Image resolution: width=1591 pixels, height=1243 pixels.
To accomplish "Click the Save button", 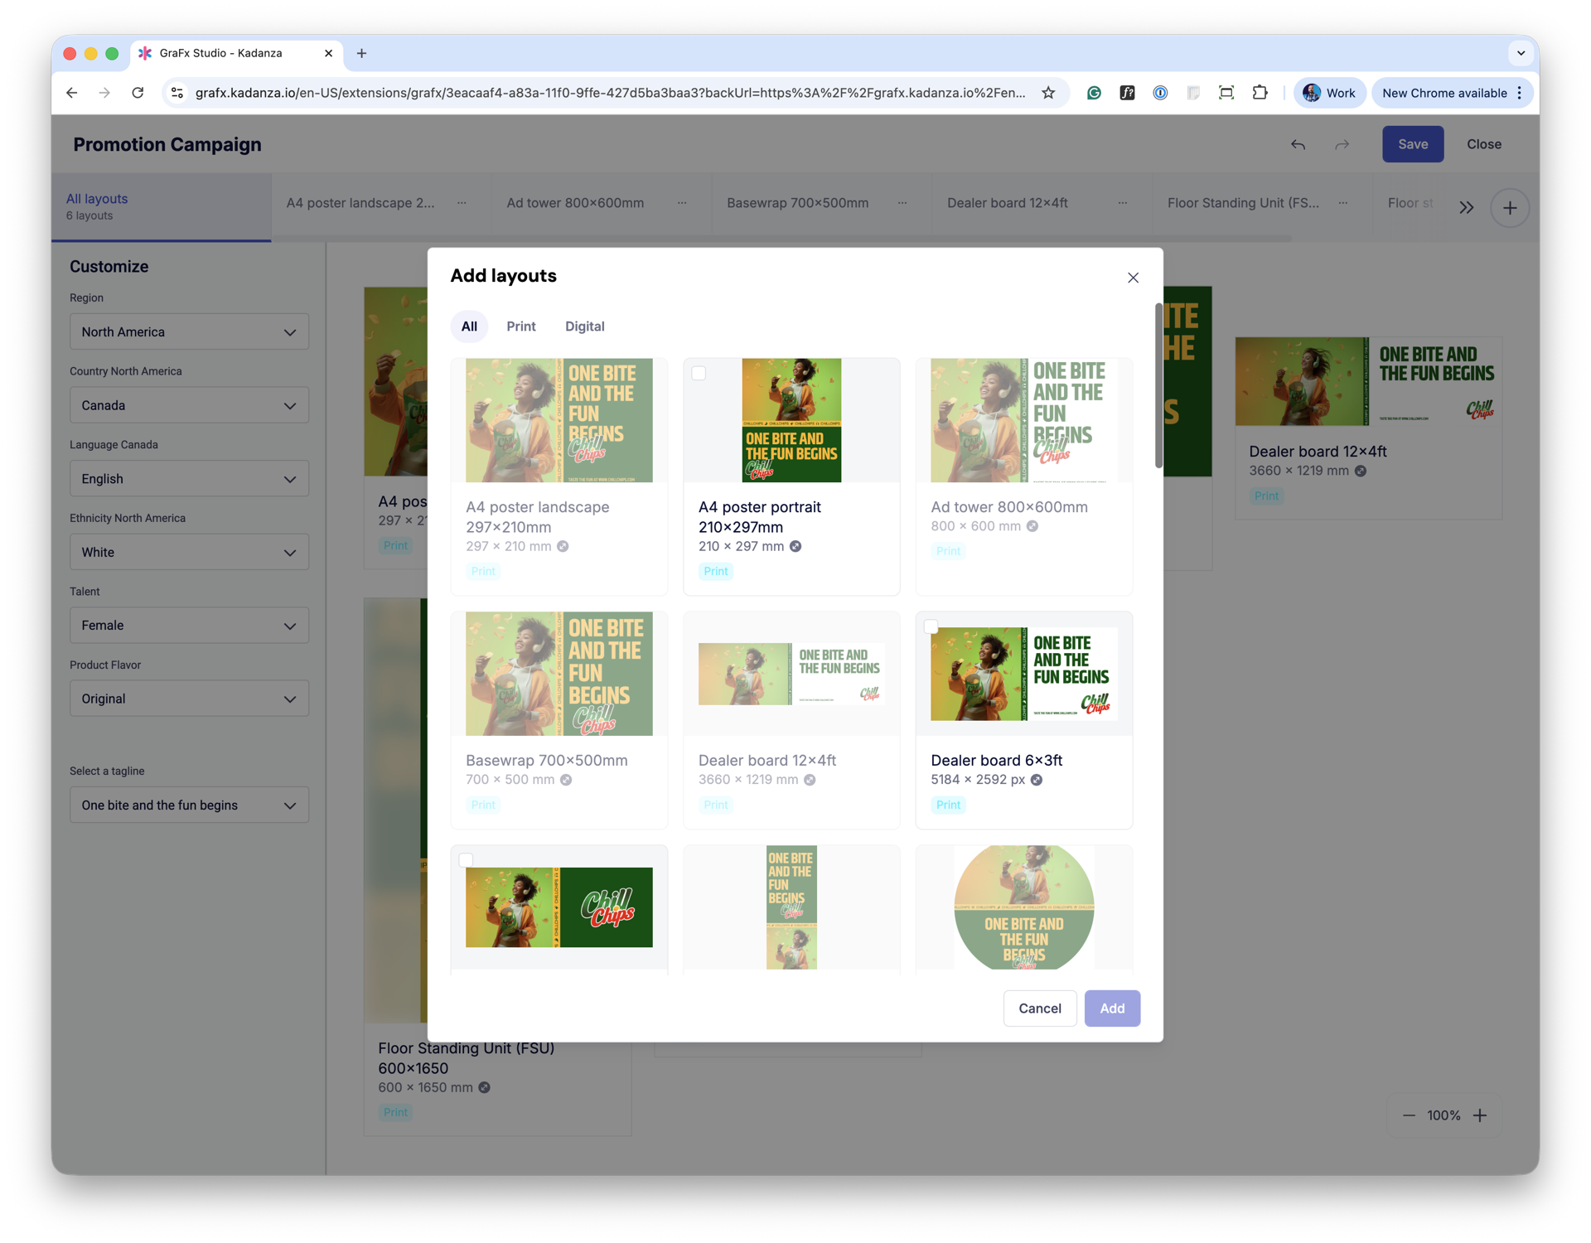I will (1412, 144).
